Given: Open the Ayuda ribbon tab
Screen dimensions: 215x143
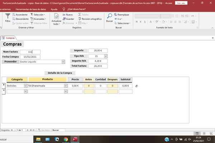Looking at the screenshot, I should [x=54, y=8].
